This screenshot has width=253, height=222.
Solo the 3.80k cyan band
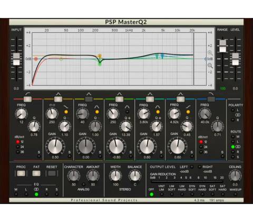(x=161, y=156)
